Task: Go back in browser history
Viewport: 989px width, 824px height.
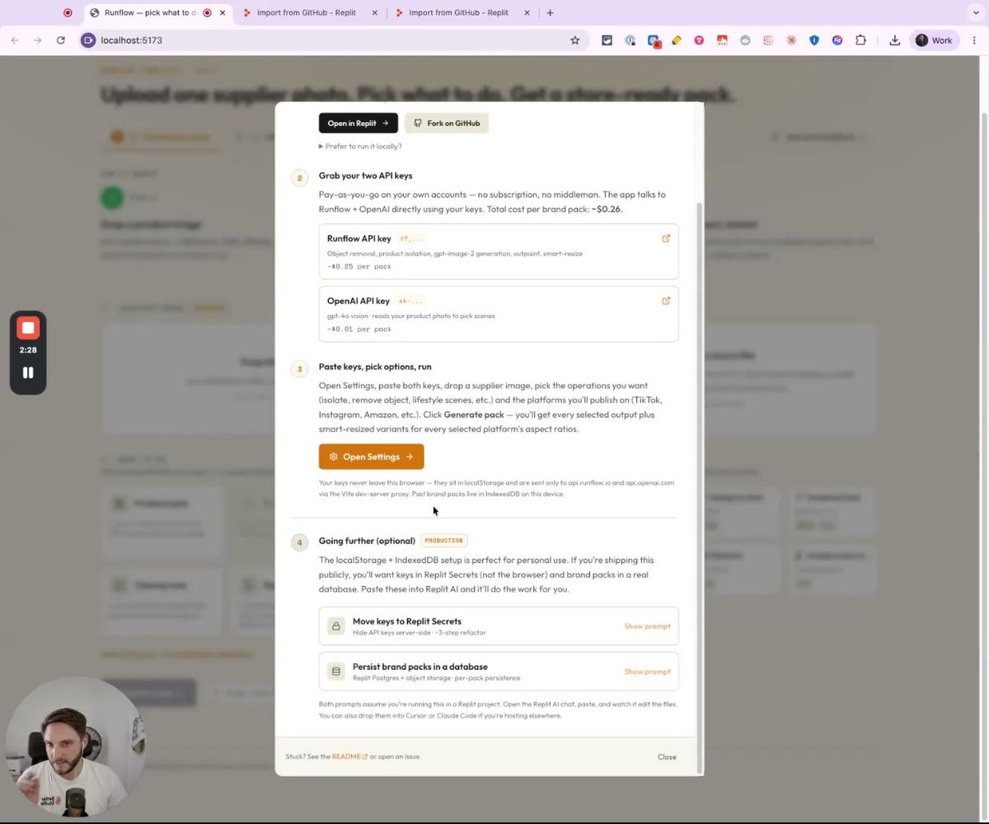Action: (x=15, y=40)
